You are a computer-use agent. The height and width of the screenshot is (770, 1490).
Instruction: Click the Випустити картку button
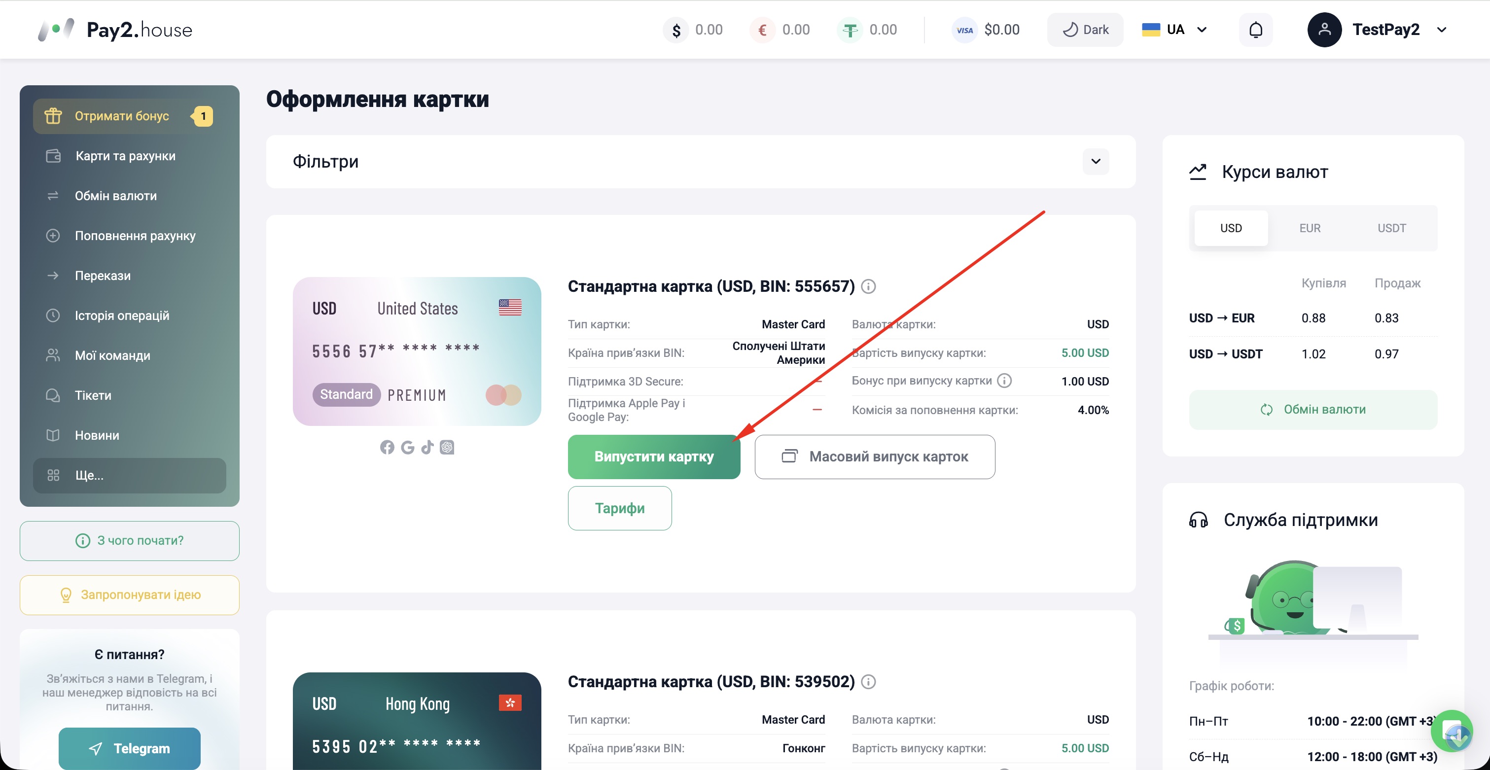pos(654,457)
